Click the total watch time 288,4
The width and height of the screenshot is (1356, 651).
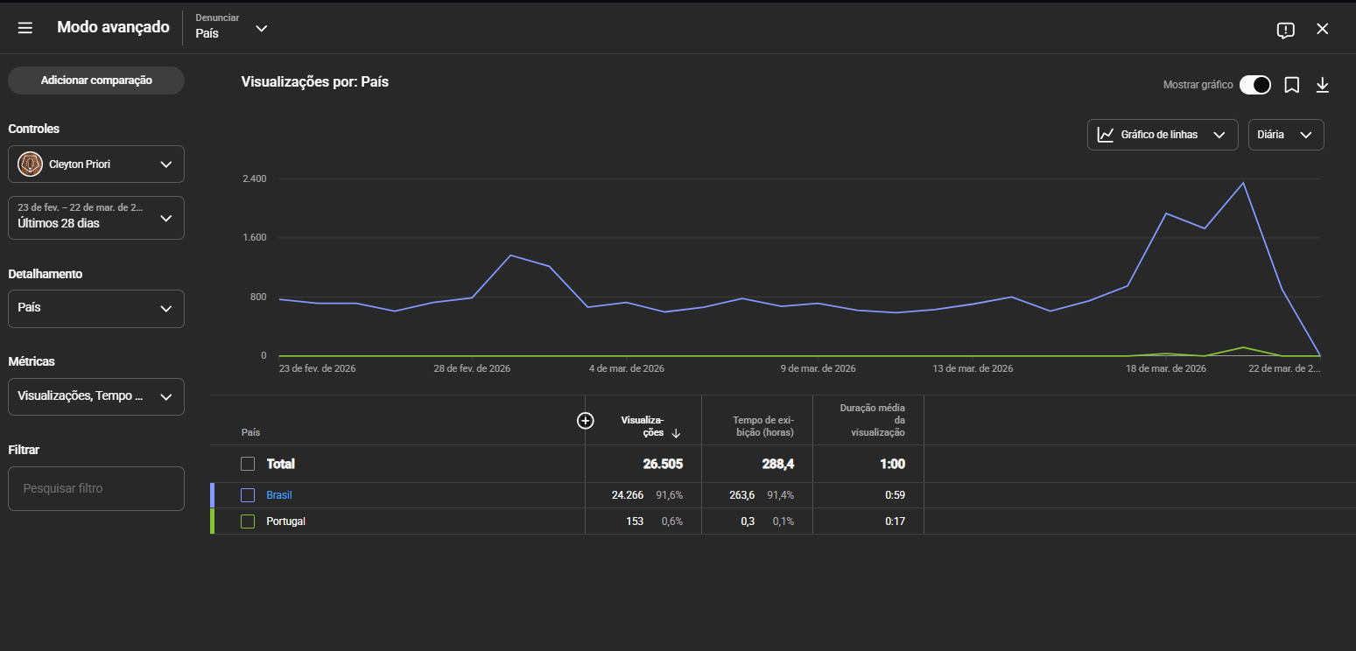[778, 464]
